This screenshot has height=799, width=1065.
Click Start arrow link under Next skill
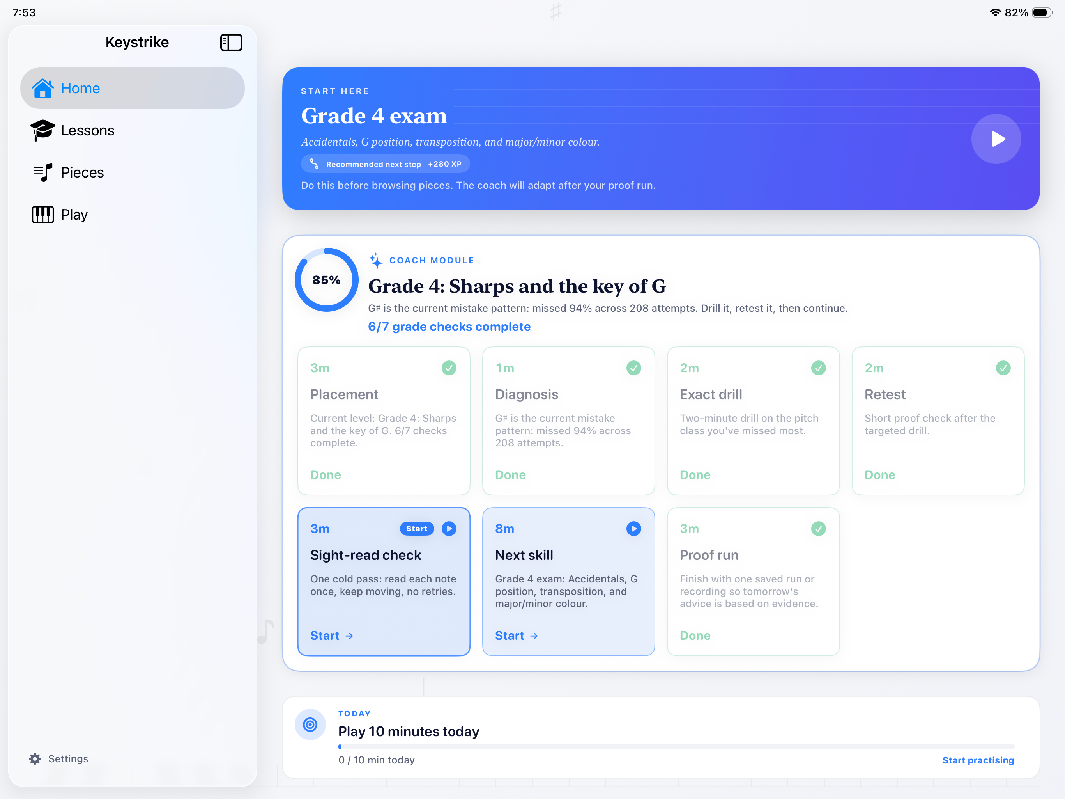(516, 636)
